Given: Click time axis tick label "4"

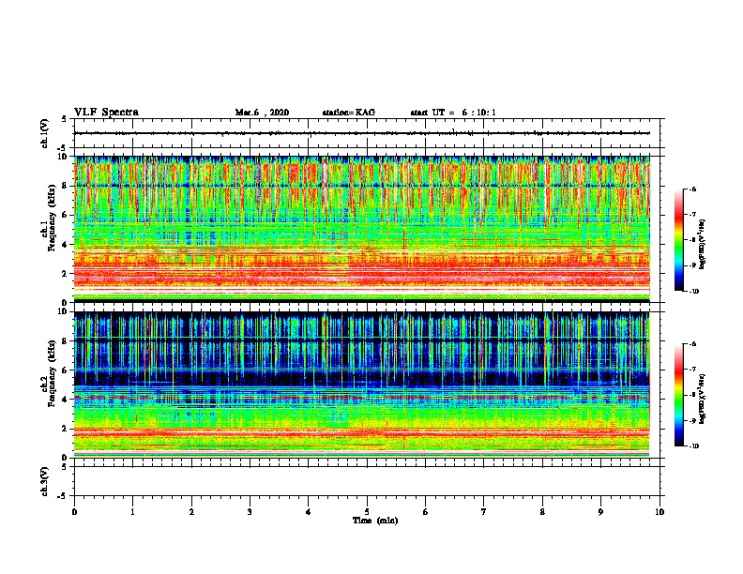Looking at the screenshot, I should tap(309, 512).
